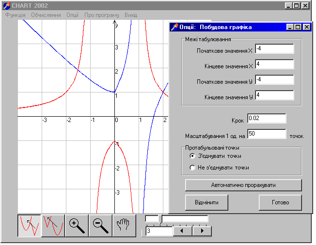
Task: Select the second curve-trace tool icon
Action: (x=53, y=226)
